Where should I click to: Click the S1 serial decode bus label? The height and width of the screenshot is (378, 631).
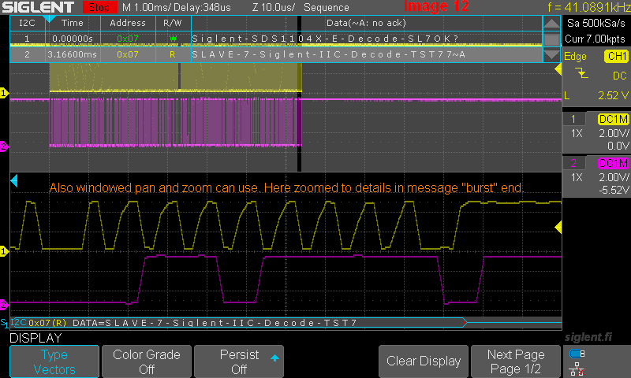pyautogui.click(x=4, y=323)
